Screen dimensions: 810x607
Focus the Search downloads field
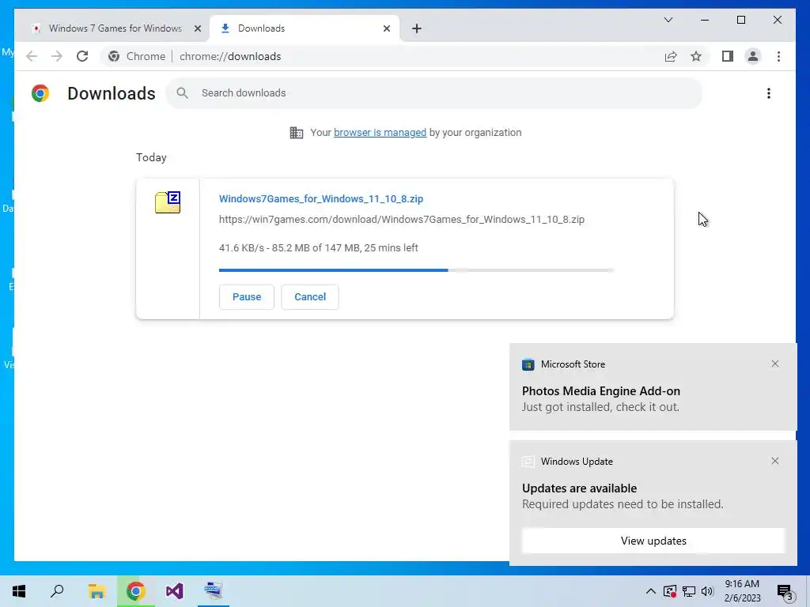[434, 93]
